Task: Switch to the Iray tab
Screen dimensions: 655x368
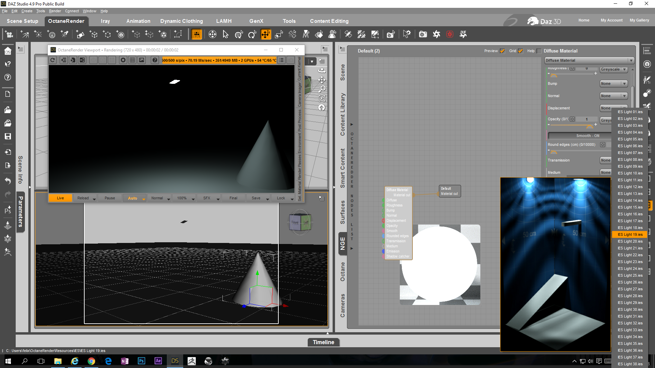Action: pyautogui.click(x=105, y=21)
